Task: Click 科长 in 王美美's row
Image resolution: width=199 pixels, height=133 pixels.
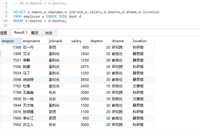Action: point(59,93)
